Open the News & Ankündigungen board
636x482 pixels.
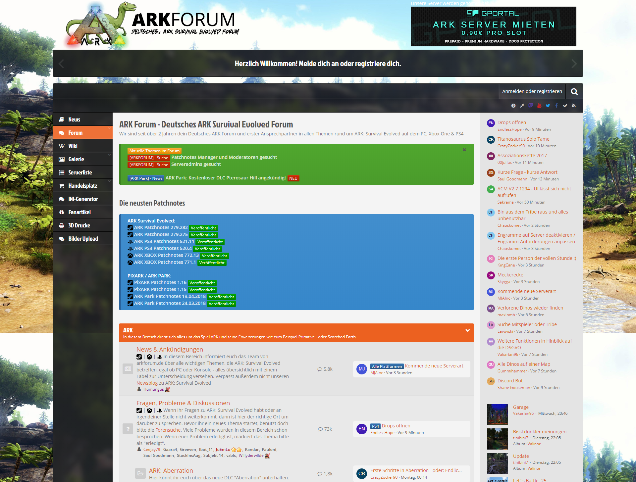[170, 349]
